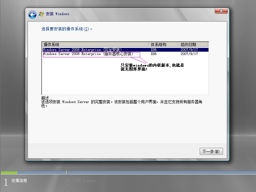256x192 pixels.
Task: Click the Windows flag icon in title bar
Action: click(x=41, y=14)
